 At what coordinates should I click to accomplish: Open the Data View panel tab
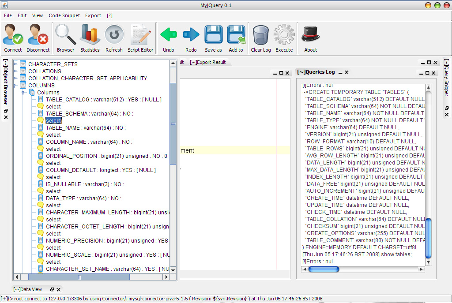(28, 289)
